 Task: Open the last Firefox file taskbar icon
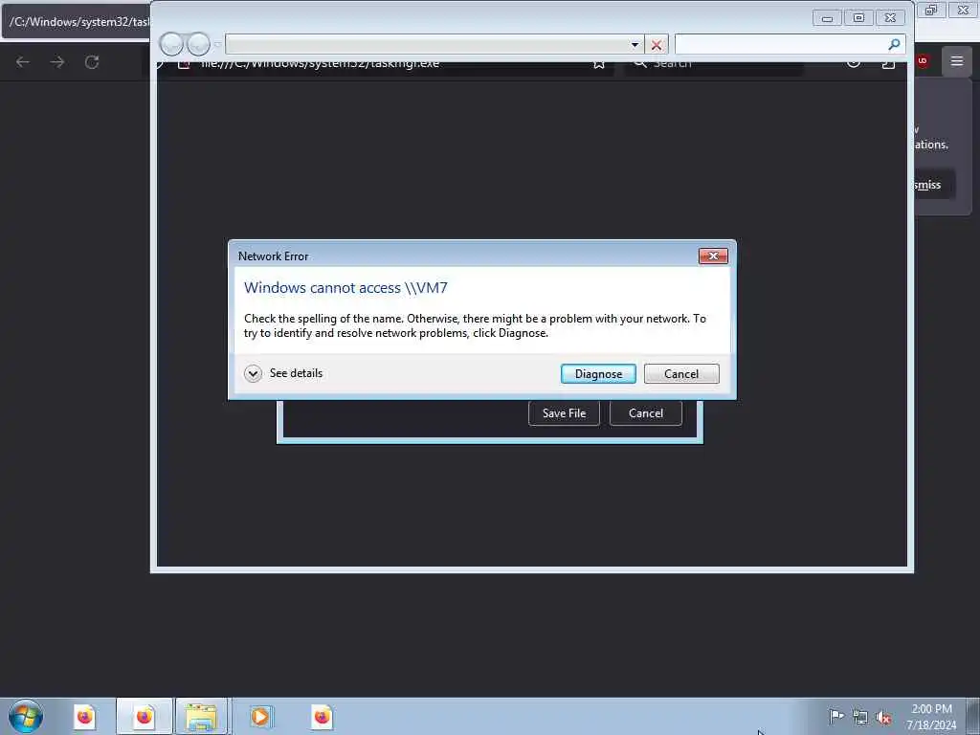tap(322, 717)
